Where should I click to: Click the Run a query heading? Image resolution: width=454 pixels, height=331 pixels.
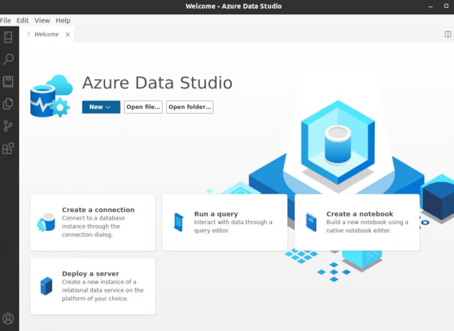click(216, 214)
